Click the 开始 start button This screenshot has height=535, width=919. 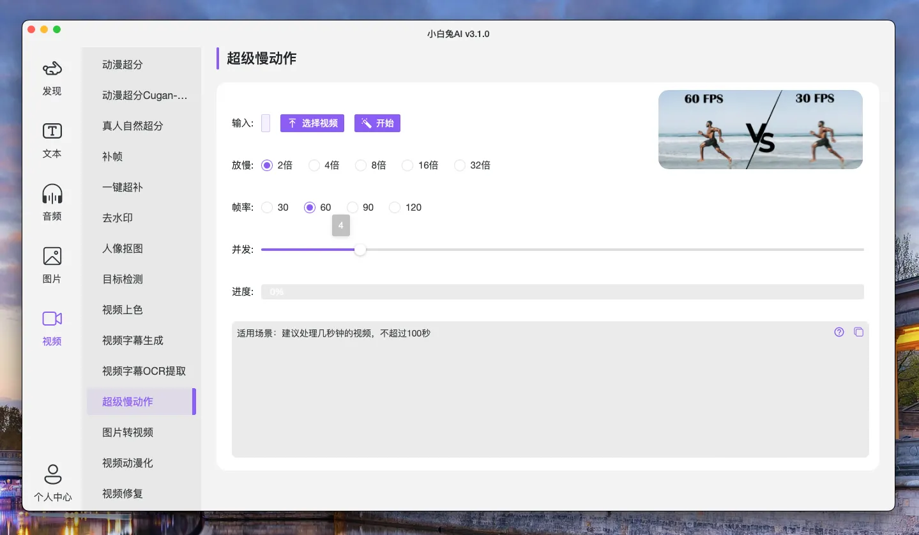coord(377,123)
